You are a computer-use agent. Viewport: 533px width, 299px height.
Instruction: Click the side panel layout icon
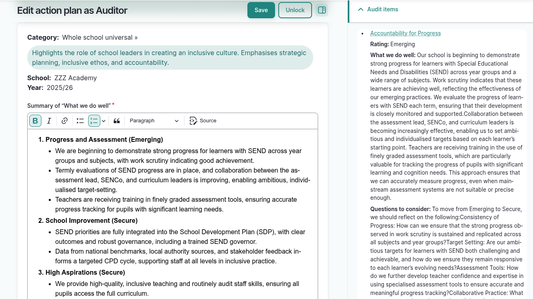[322, 10]
